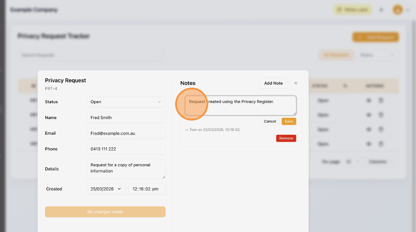
Task: Click the trash icon in second table row
Action: pos(380,116)
